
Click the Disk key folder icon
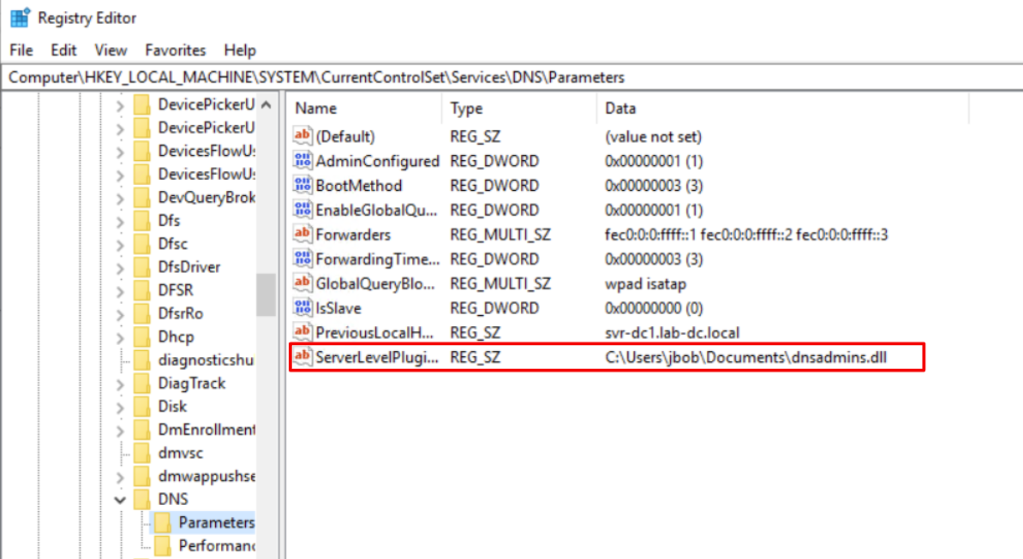142,407
